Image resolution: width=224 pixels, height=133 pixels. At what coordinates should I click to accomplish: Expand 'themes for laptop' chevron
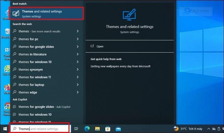tap(78, 85)
